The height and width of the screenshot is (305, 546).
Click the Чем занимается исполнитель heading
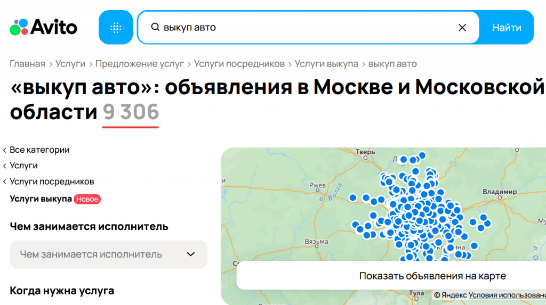(89, 226)
